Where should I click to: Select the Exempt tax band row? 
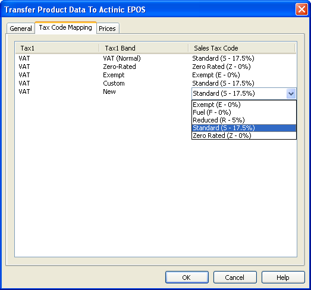[156, 75]
